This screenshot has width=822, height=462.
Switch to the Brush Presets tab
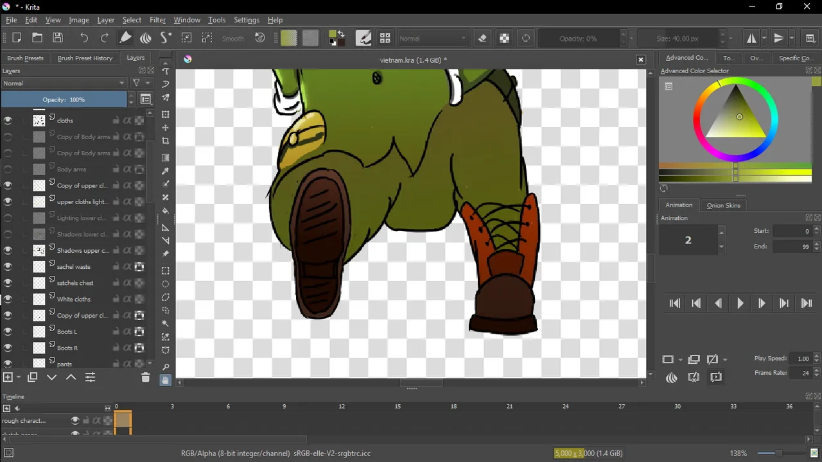26,58
